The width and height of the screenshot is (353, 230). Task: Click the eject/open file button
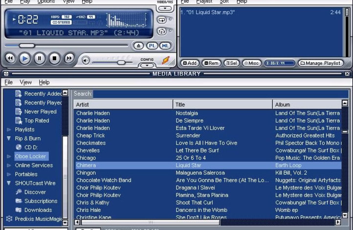tap(138, 46)
